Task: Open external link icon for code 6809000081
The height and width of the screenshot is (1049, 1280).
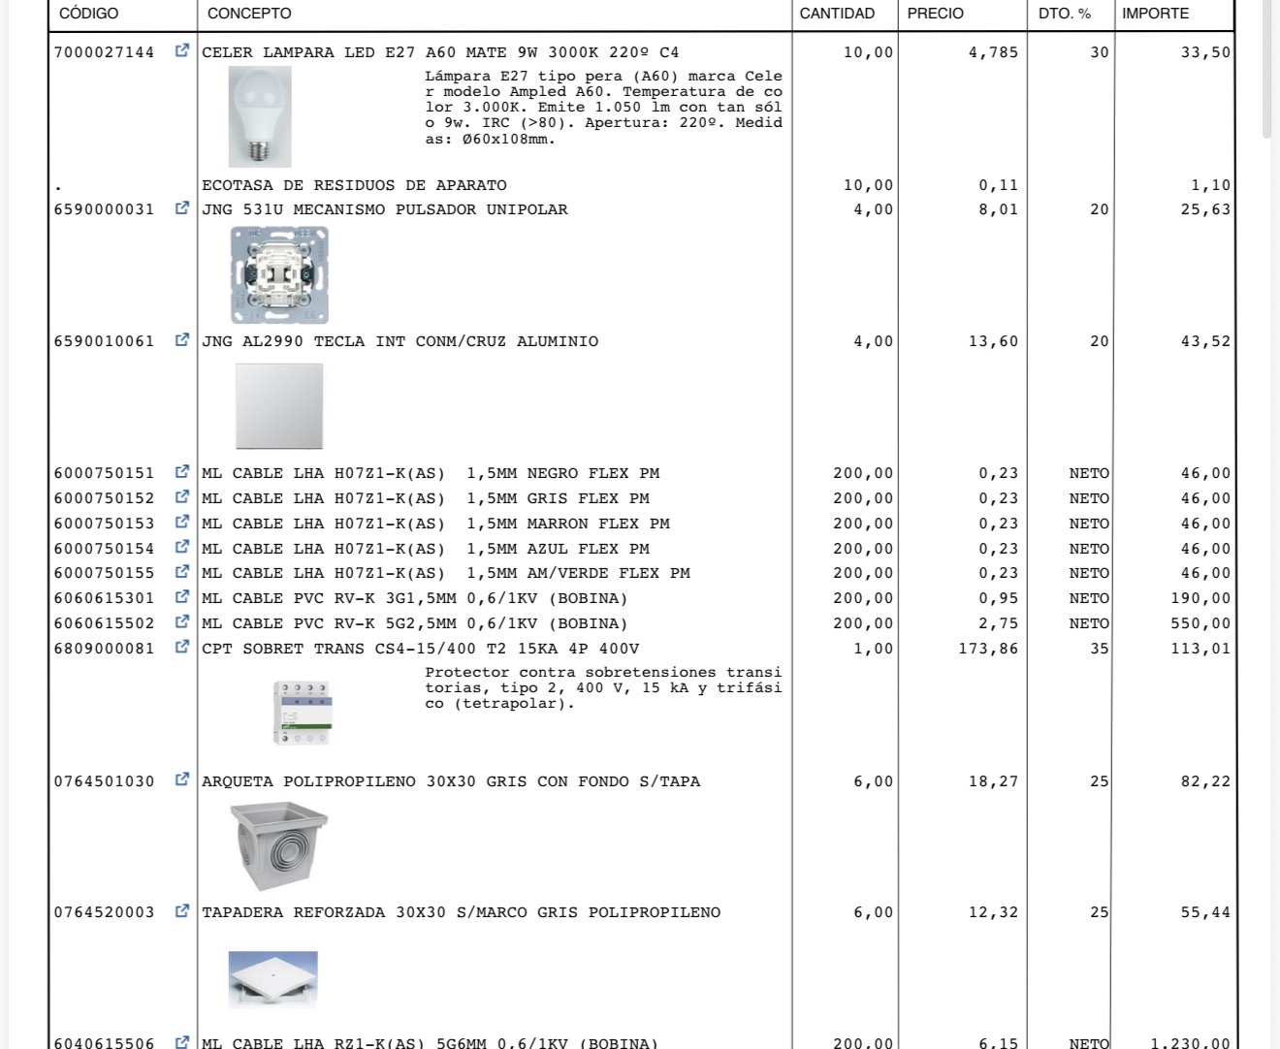Action: click(x=181, y=648)
